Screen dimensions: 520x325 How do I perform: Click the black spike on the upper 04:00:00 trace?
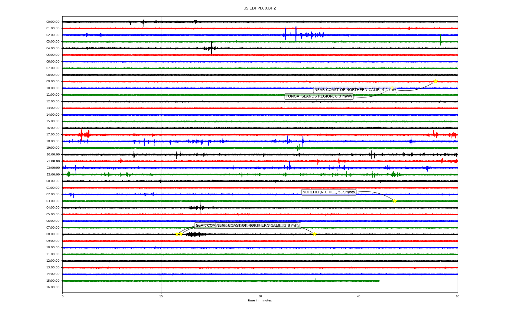pyautogui.click(x=212, y=48)
